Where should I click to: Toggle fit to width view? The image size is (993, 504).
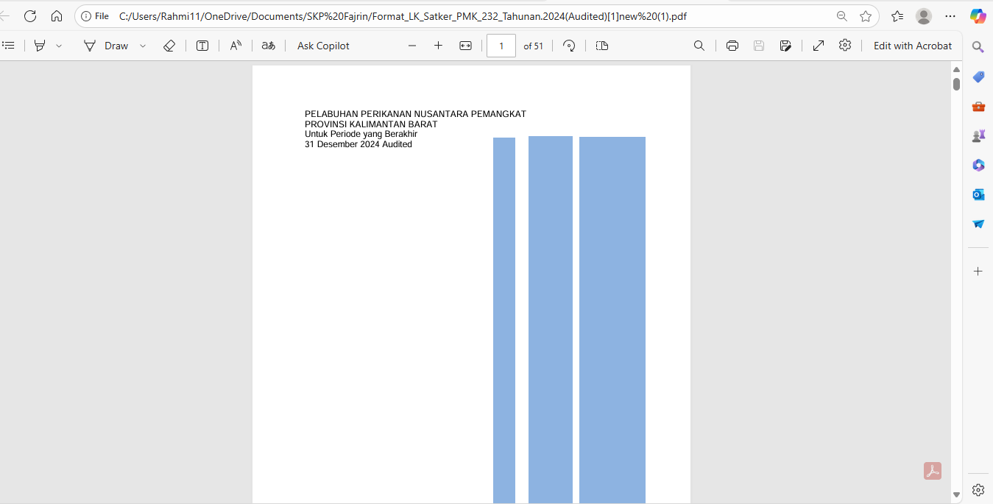click(x=465, y=46)
